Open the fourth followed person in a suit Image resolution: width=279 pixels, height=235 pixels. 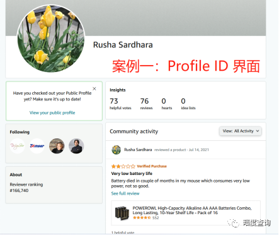pos(76,146)
